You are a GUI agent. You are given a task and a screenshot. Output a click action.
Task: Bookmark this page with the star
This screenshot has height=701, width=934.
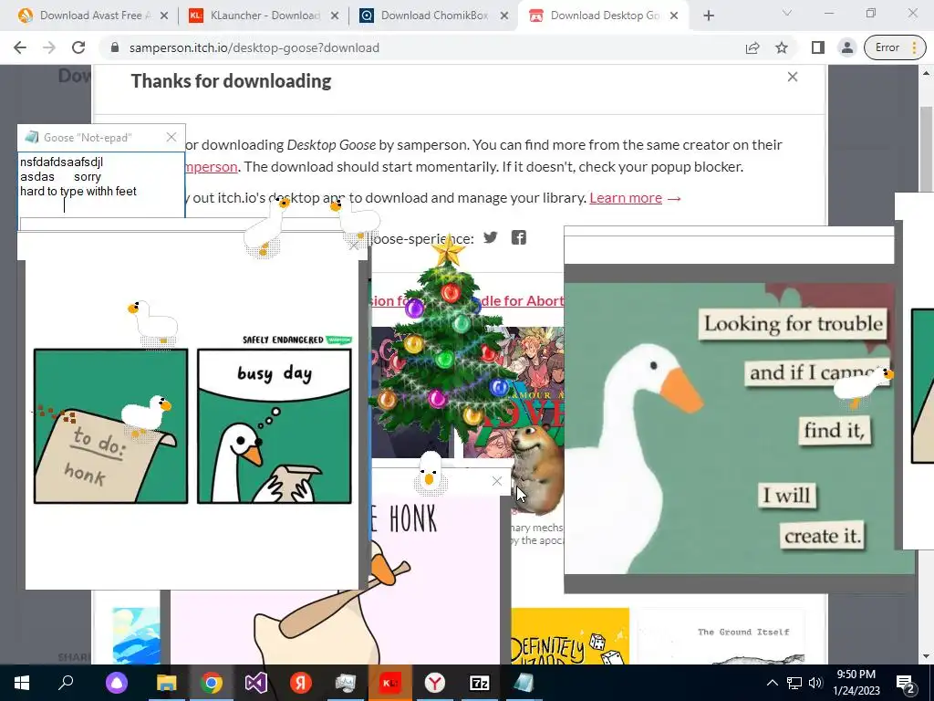(782, 47)
